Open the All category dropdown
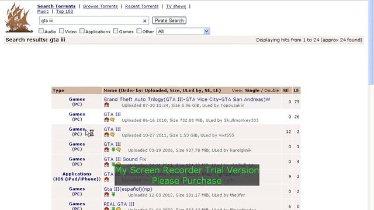This screenshot has height=210, width=374. (183, 32)
